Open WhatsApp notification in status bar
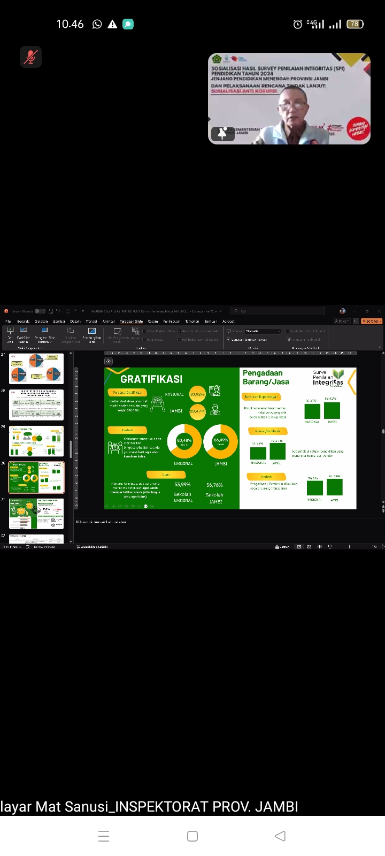 tap(97, 24)
